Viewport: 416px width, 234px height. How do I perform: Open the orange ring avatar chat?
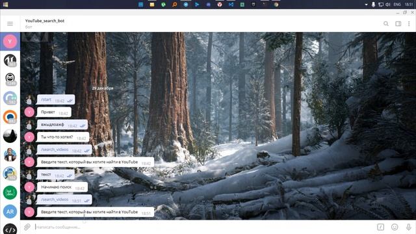click(x=10, y=117)
